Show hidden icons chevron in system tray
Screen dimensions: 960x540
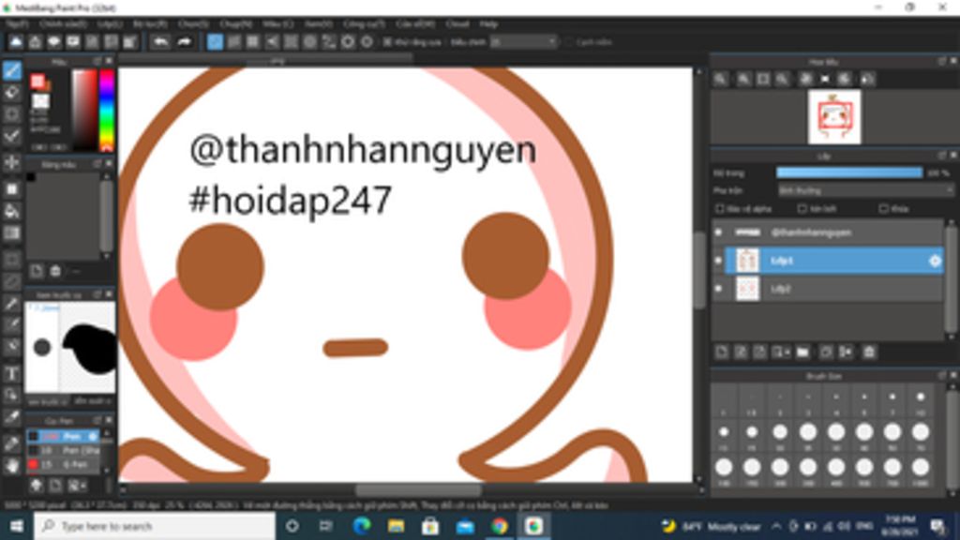point(776,526)
